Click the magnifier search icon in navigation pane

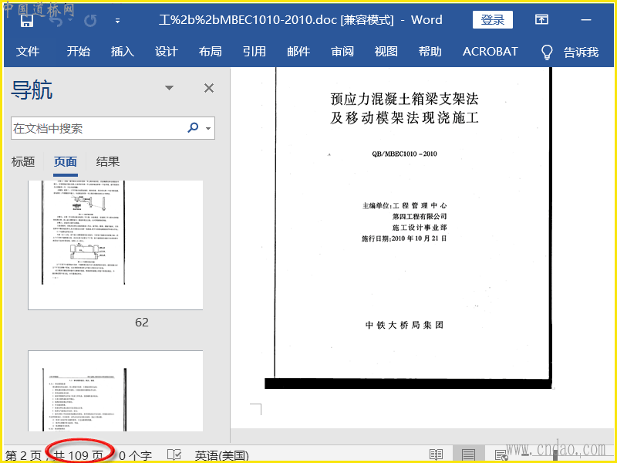pos(193,127)
